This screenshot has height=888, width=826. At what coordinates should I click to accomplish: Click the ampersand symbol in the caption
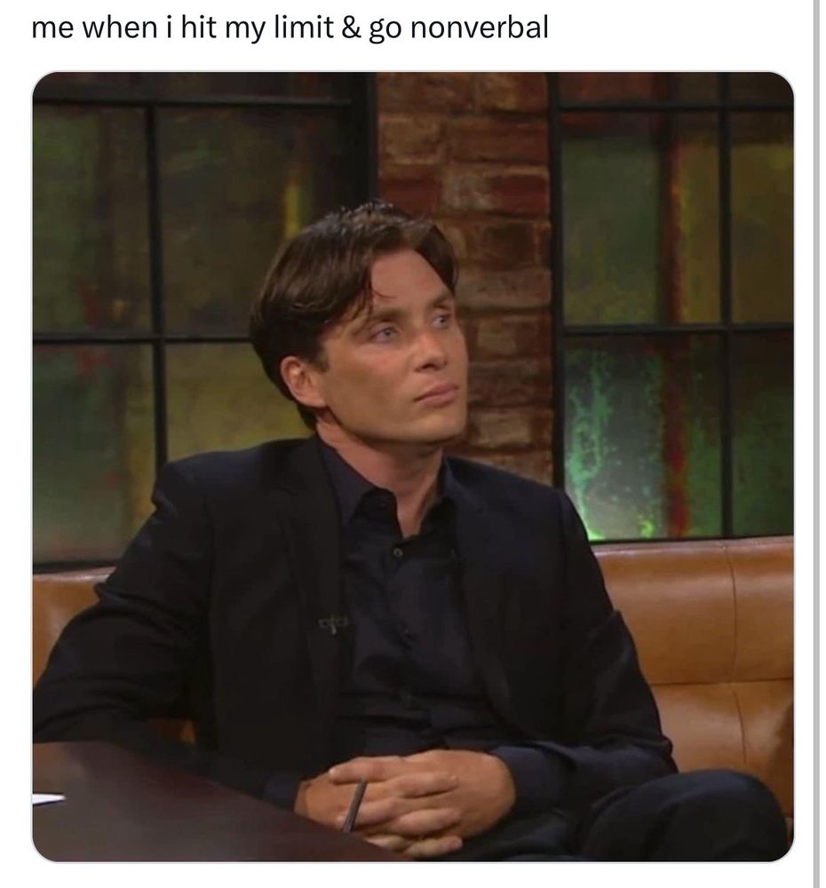click(x=351, y=28)
